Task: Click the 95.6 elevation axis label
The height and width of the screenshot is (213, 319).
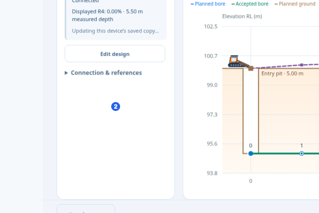Action: (212, 144)
